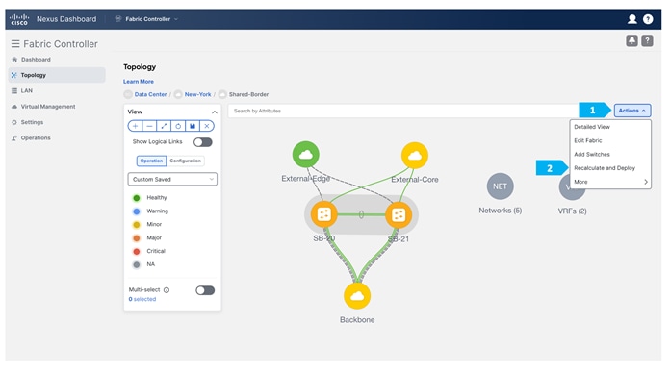The width and height of the screenshot is (670, 372).
Task: Select the SB-20 switch node
Action: pyautogui.click(x=323, y=214)
